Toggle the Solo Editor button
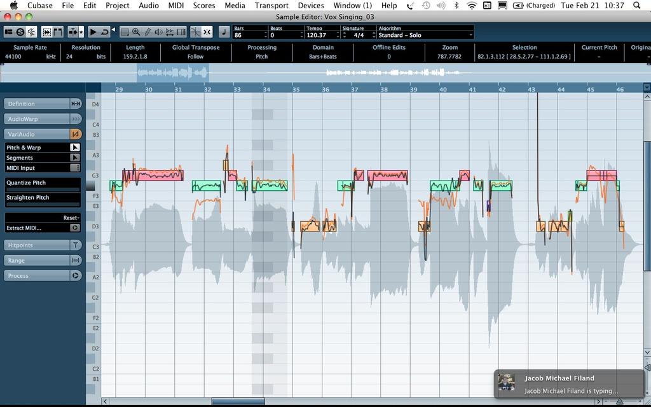The width and height of the screenshot is (651, 407). [20, 32]
